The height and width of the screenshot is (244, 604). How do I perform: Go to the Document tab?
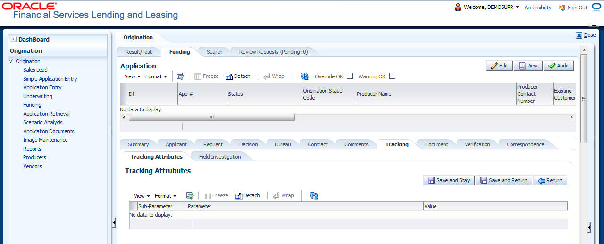click(436, 144)
